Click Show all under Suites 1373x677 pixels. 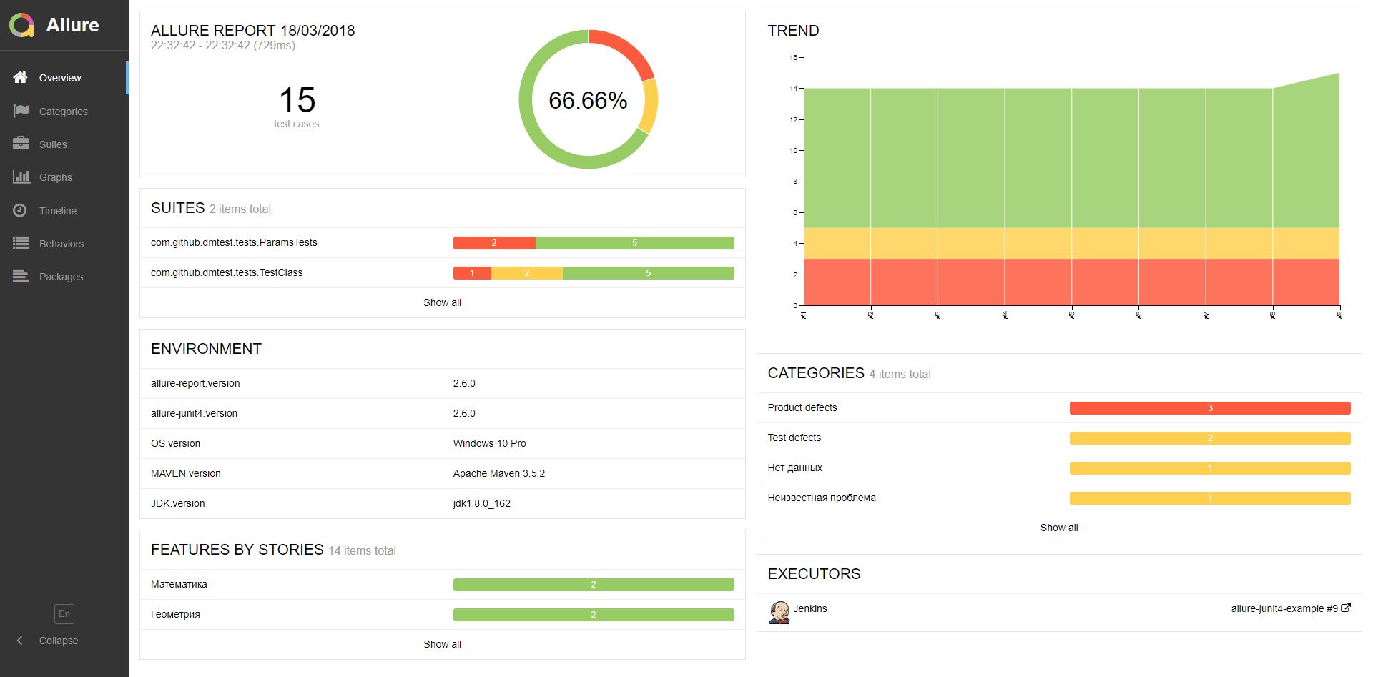coord(442,302)
